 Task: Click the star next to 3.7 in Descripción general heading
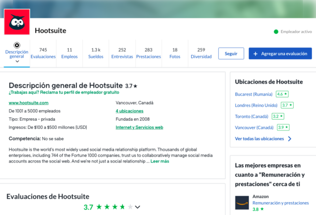(136, 86)
